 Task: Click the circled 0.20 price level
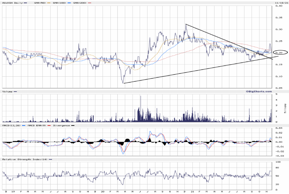point(279,53)
